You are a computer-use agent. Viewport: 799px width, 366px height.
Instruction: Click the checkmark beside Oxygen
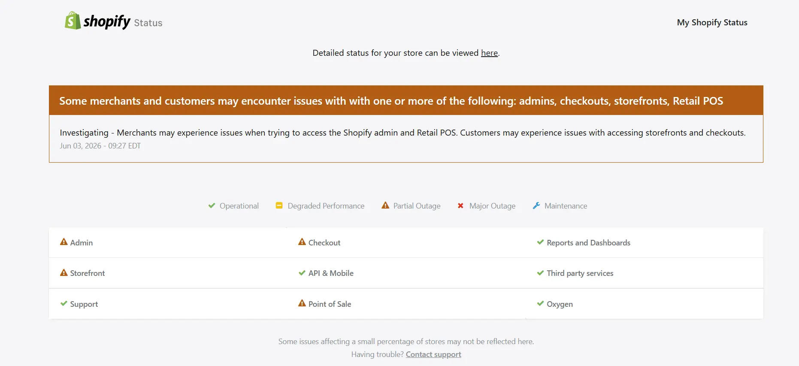[x=540, y=303]
